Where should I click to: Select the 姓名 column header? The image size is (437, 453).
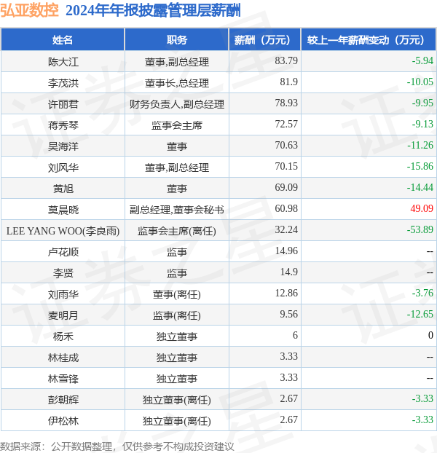[63, 40]
